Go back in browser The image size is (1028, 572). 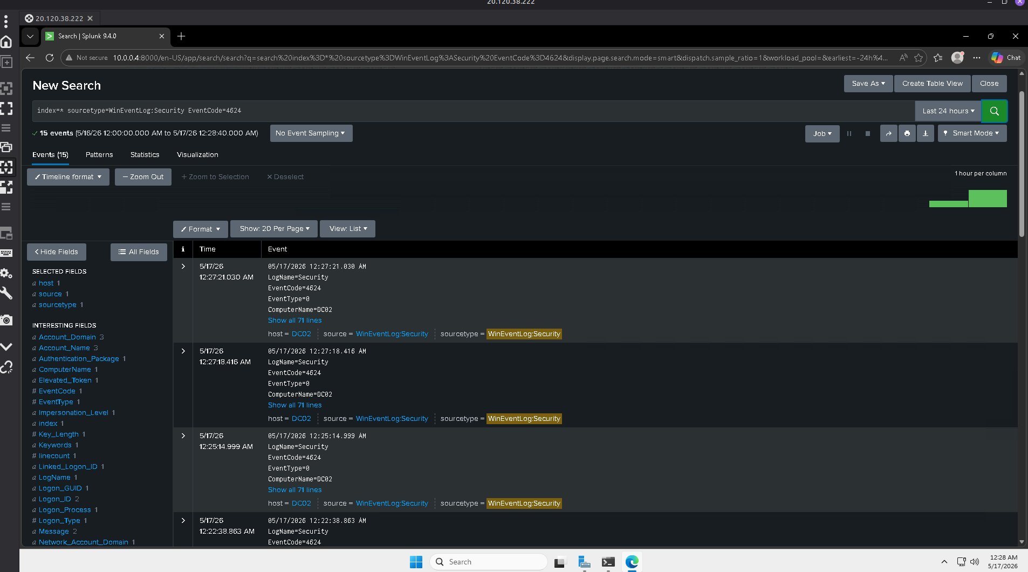30,58
